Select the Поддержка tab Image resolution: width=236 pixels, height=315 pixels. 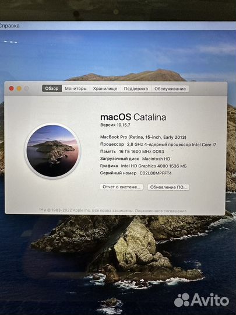tap(136, 89)
